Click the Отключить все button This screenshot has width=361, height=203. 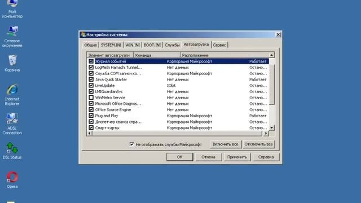(x=258, y=144)
